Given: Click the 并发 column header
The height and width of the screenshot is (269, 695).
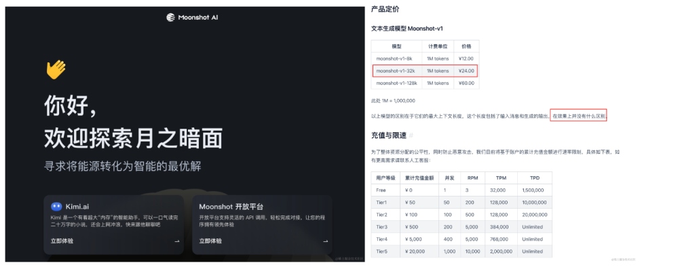Looking at the screenshot, I should coord(449,178).
